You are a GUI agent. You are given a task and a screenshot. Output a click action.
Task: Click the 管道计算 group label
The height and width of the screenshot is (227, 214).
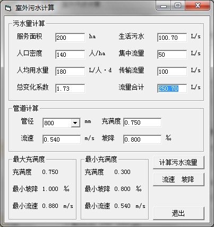point(25,108)
